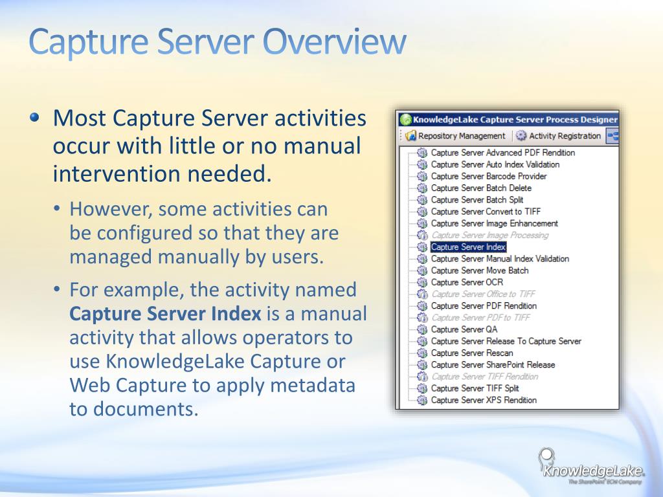Select Capture Server Convert to TIFF
The width and height of the screenshot is (663, 497).
[486, 212]
